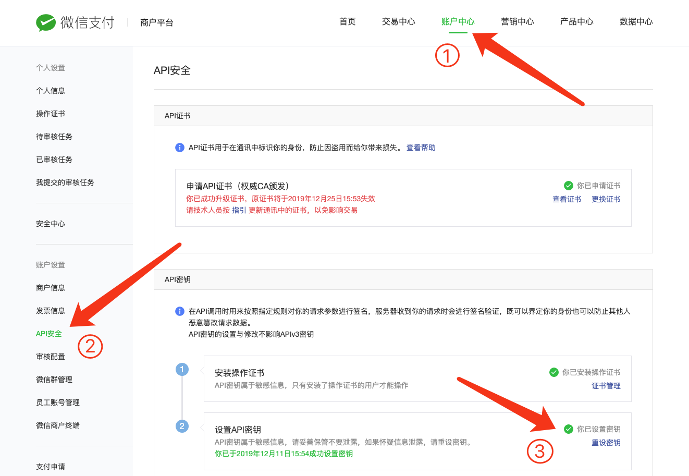The image size is (689, 476).
Task: Click red notice 你已成功升级证书 line
Action: [x=281, y=199]
